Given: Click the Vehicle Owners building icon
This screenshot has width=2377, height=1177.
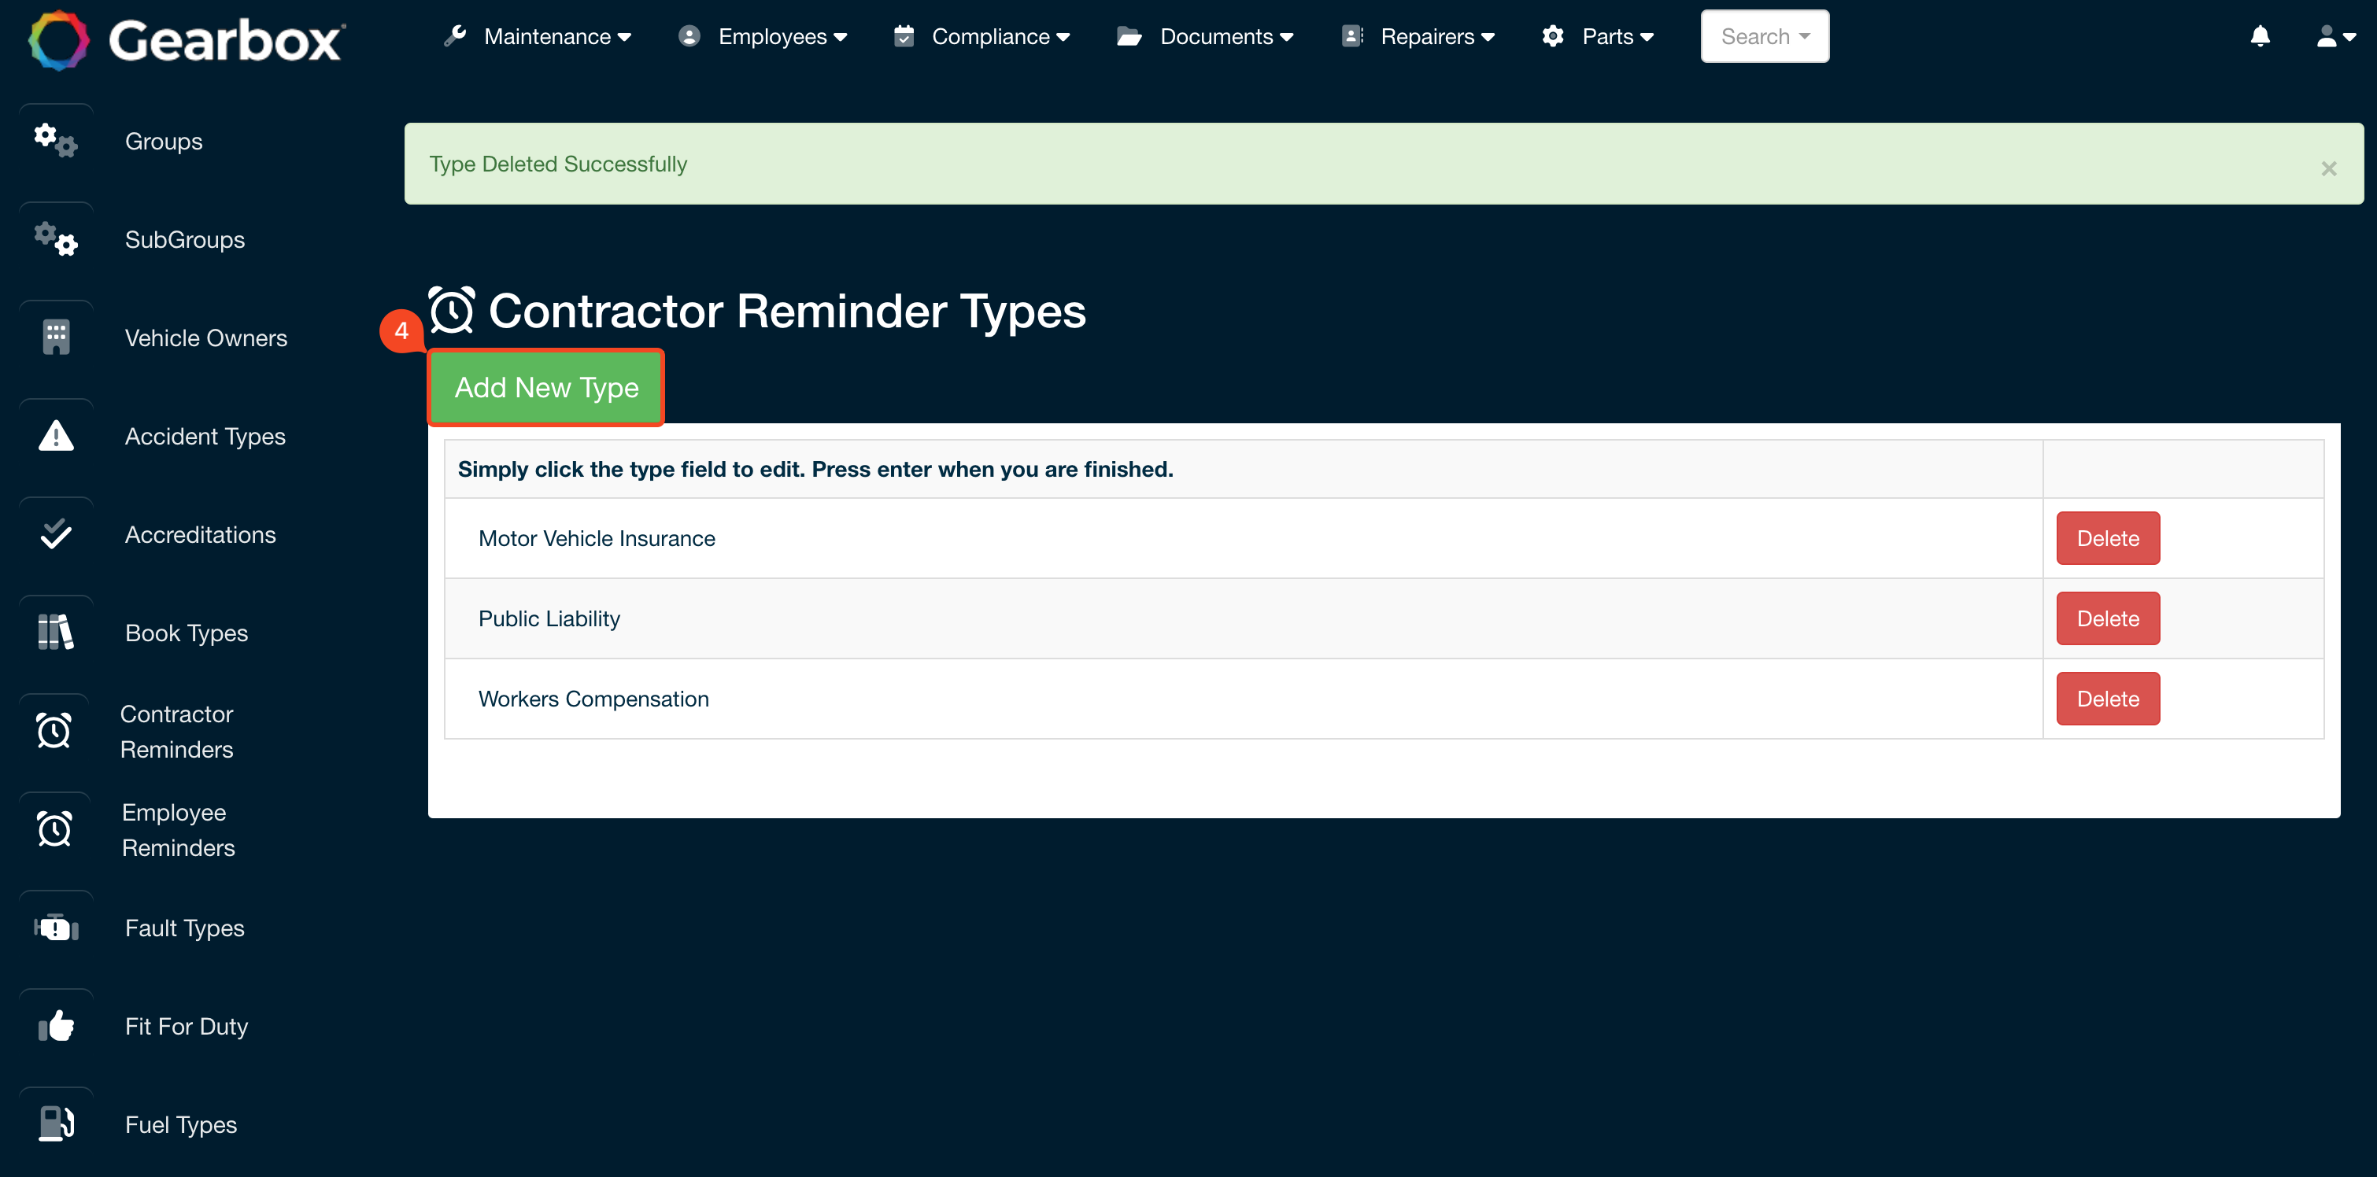Looking at the screenshot, I should coord(54,337).
